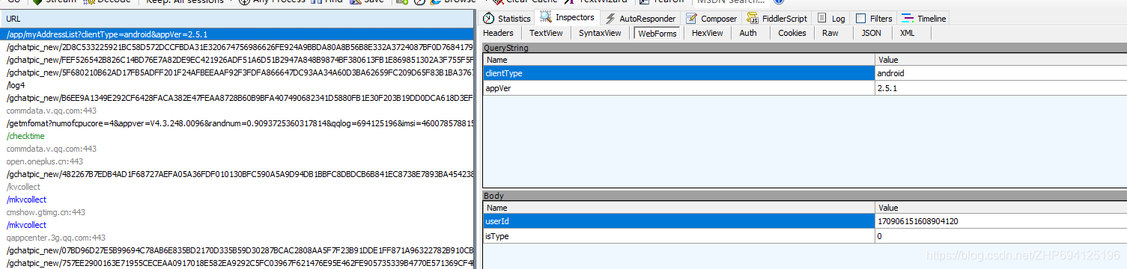The height and width of the screenshot is (269, 1127).
Task: Select the appVer name cell
Action: [x=679, y=87]
